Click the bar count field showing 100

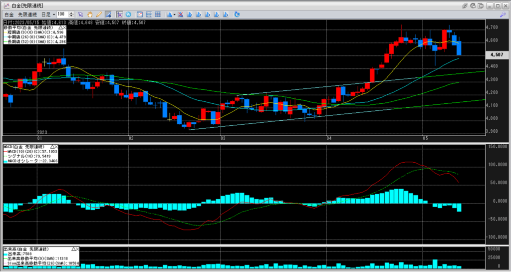pos(63,14)
